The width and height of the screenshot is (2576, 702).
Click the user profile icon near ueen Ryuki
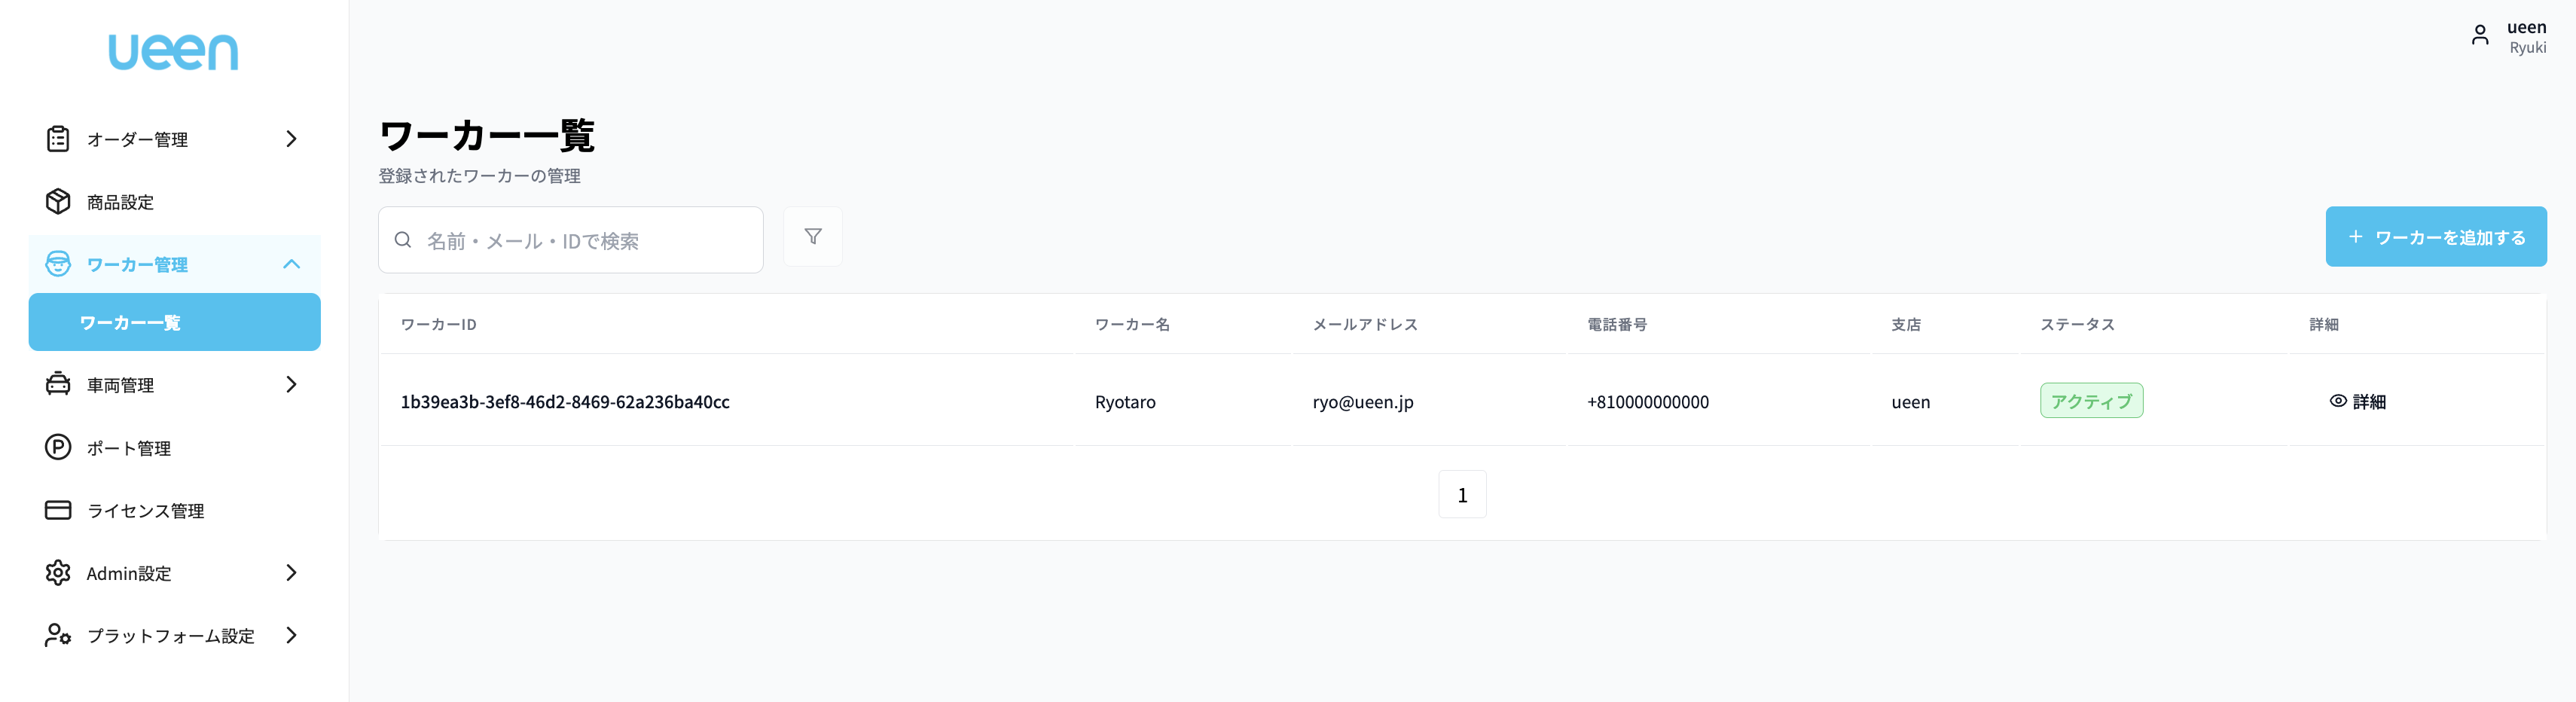coord(2481,33)
